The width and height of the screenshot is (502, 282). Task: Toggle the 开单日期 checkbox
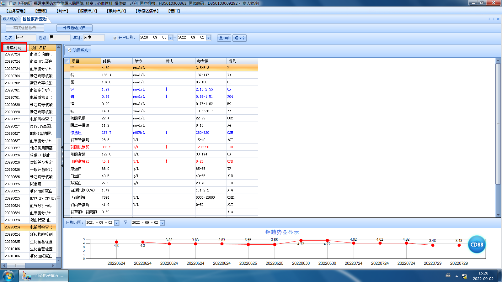[115, 38]
